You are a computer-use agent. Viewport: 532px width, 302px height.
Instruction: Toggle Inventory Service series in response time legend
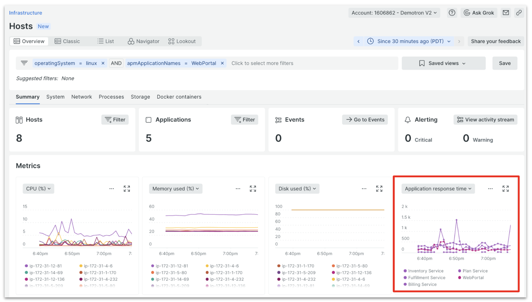click(x=424, y=271)
